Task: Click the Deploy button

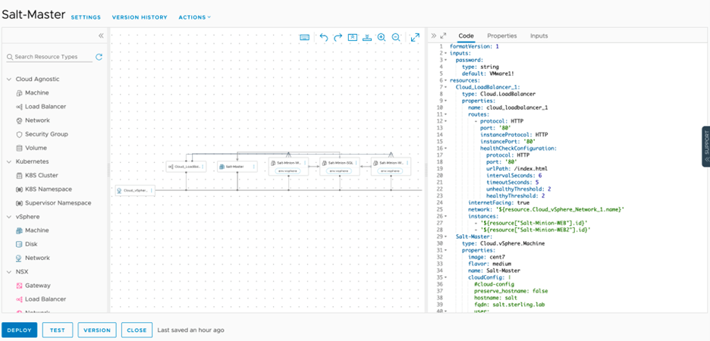Action: 20,330
